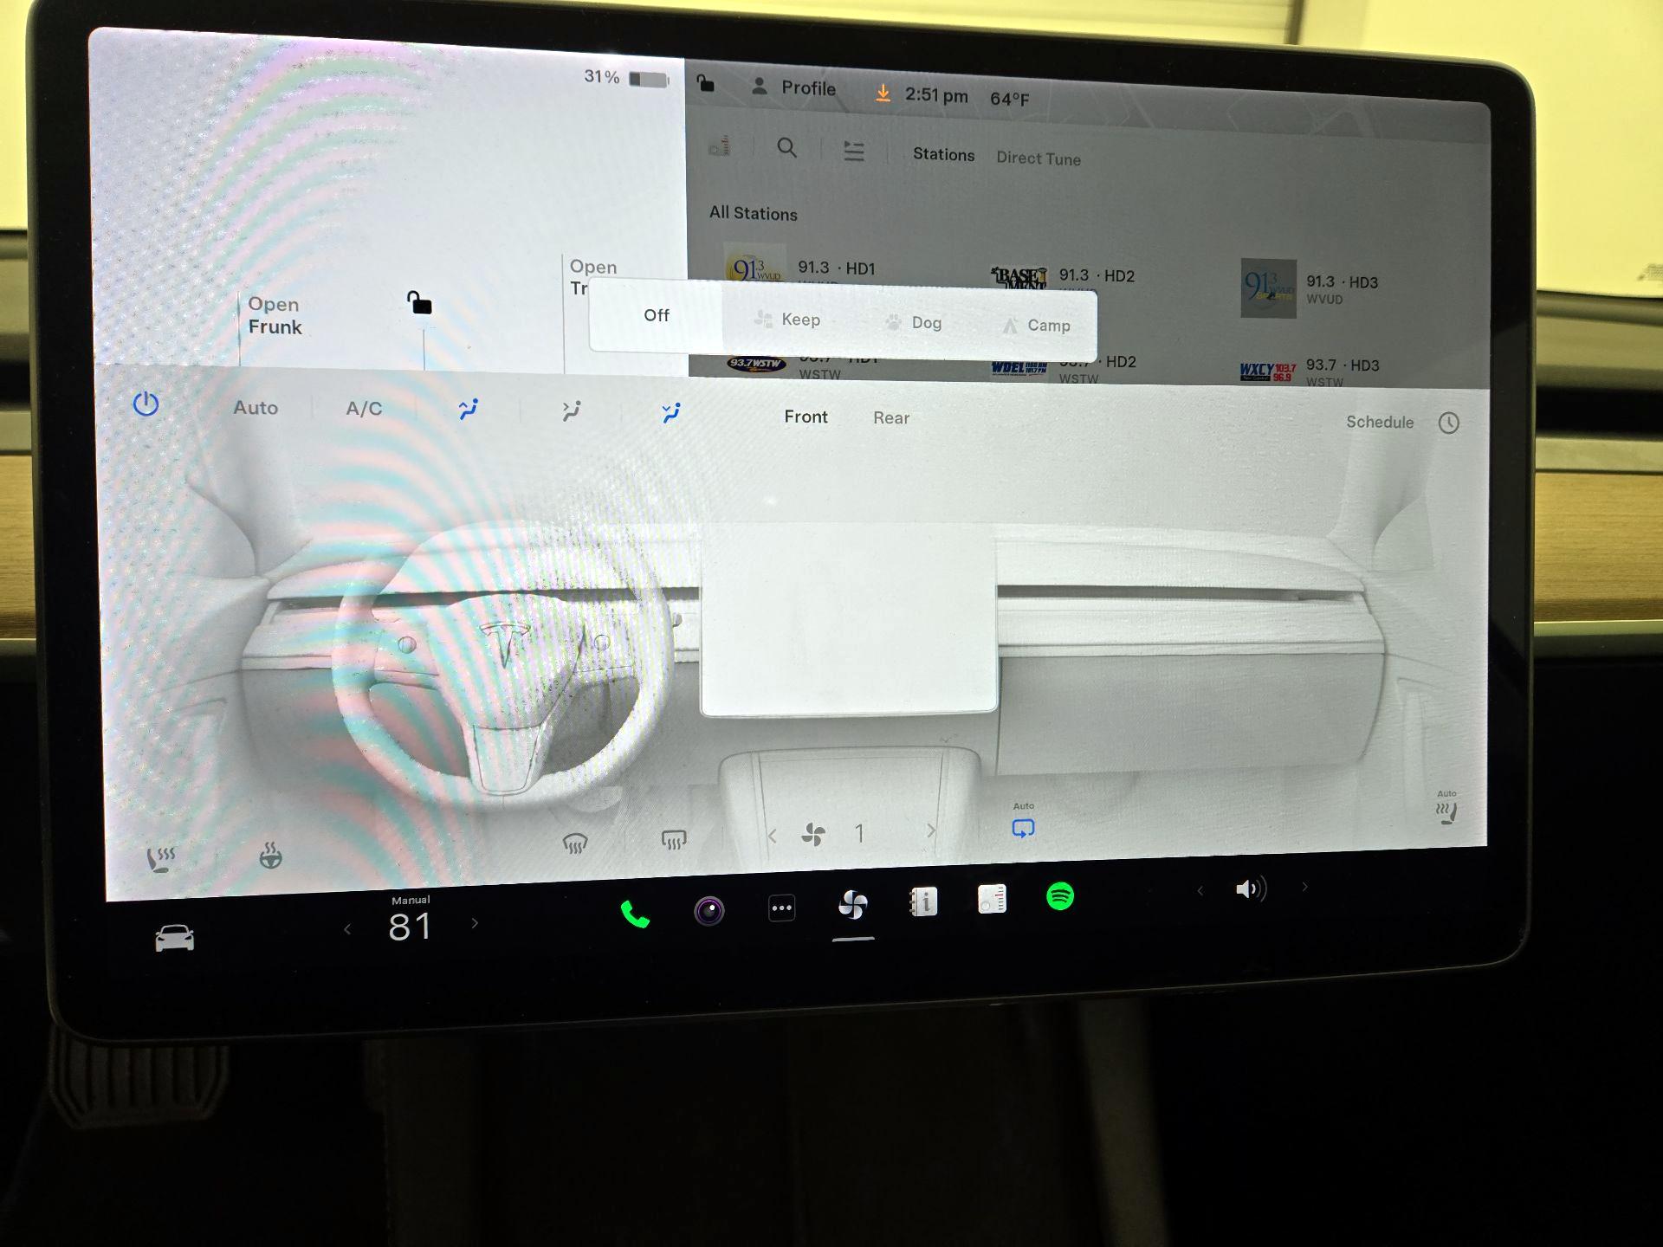The width and height of the screenshot is (1663, 1247).
Task: Open the Spotify app from the launcher
Action: [1060, 898]
